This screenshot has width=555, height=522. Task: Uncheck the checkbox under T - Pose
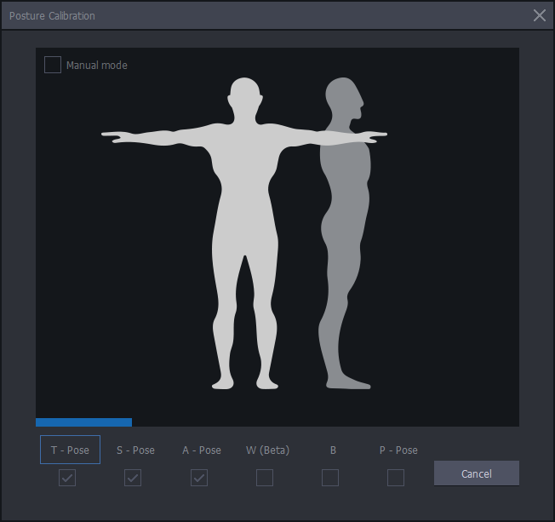click(x=67, y=478)
